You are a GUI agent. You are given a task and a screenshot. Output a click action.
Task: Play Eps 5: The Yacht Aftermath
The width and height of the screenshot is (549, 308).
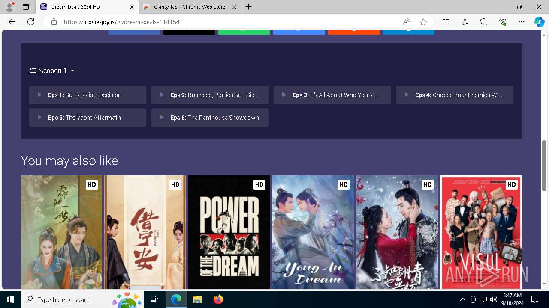pyautogui.click(x=87, y=118)
